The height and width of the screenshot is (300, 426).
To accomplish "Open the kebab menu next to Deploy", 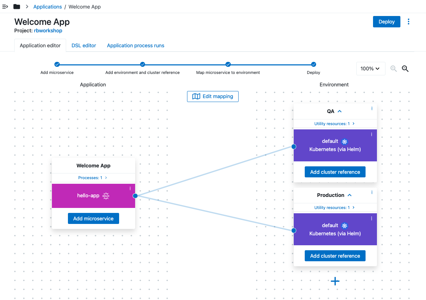I will coord(408,22).
